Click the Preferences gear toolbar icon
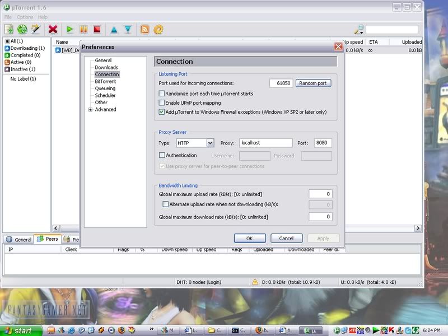This screenshot has width=448, height=336. [x=158, y=29]
